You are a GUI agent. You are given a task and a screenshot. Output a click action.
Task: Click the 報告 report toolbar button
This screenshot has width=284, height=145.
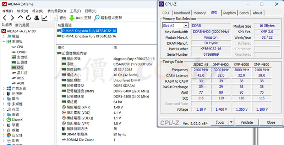coord(60,18)
